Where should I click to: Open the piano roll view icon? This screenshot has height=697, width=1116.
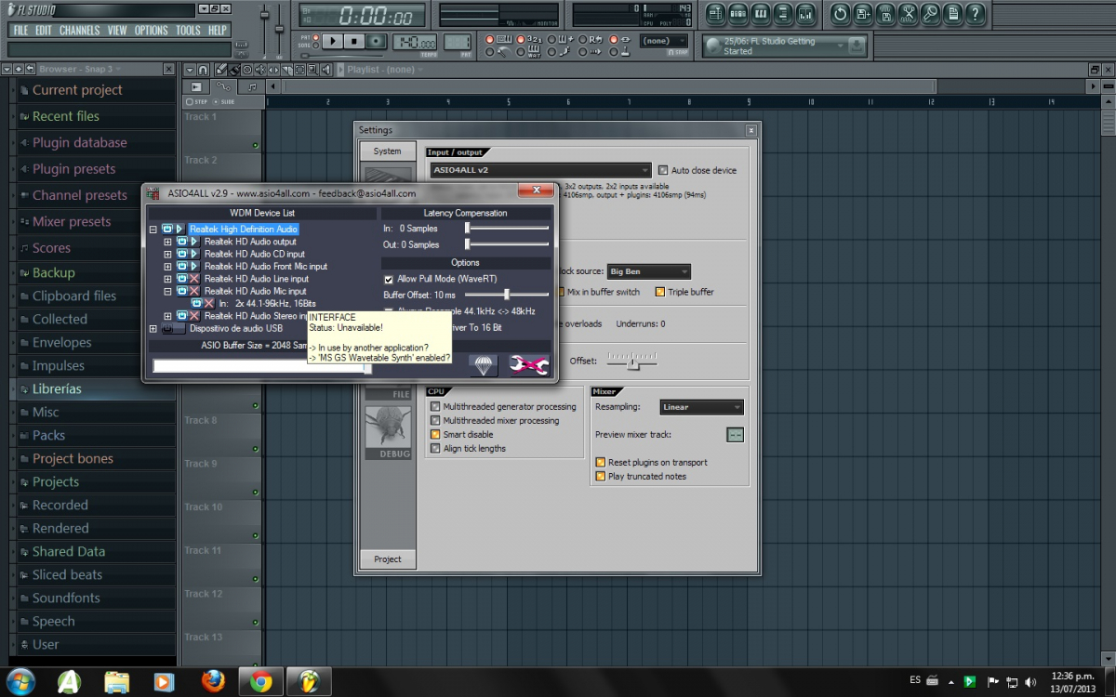(x=760, y=14)
